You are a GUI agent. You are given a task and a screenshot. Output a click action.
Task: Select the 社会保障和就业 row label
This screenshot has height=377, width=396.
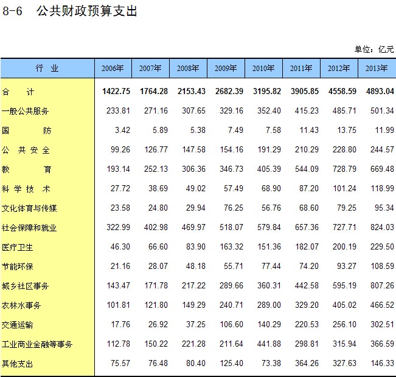tap(29, 228)
